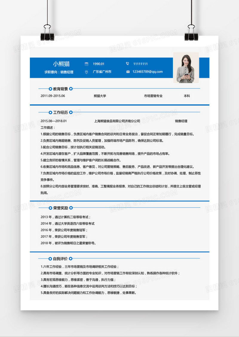
Task: Select the profile photo of the woman
Action: click(186, 67)
